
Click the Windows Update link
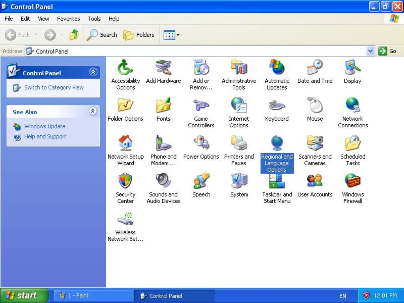(x=45, y=126)
